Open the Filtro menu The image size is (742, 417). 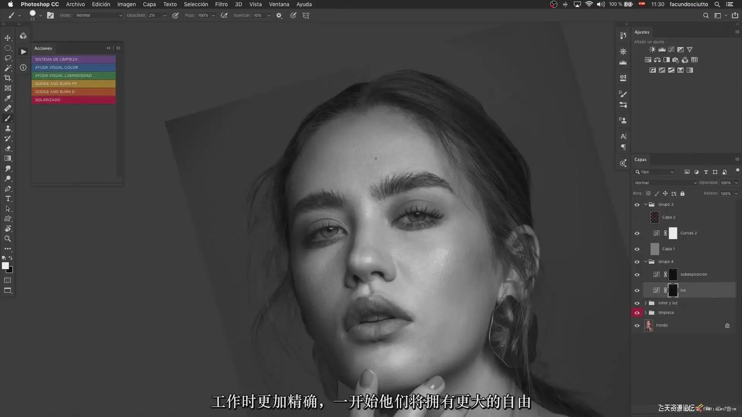pos(221,4)
